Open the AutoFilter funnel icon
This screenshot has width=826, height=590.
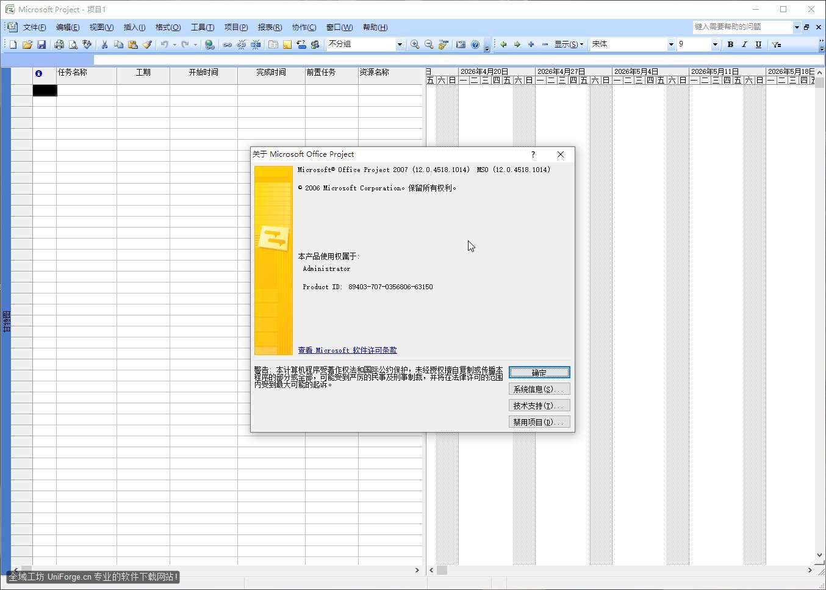click(x=776, y=45)
